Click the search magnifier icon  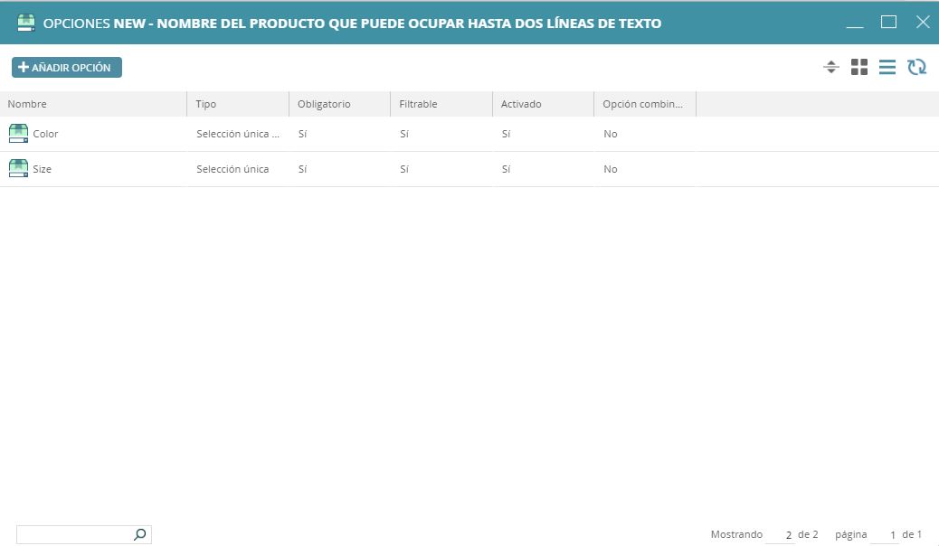pyautogui.click(x=139, y=534)
